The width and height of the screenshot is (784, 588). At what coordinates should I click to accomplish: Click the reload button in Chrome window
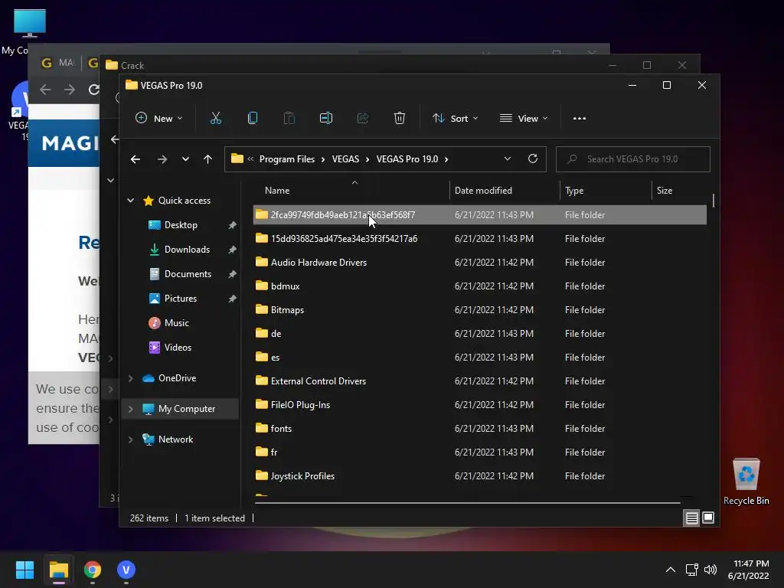pos(93,90)
